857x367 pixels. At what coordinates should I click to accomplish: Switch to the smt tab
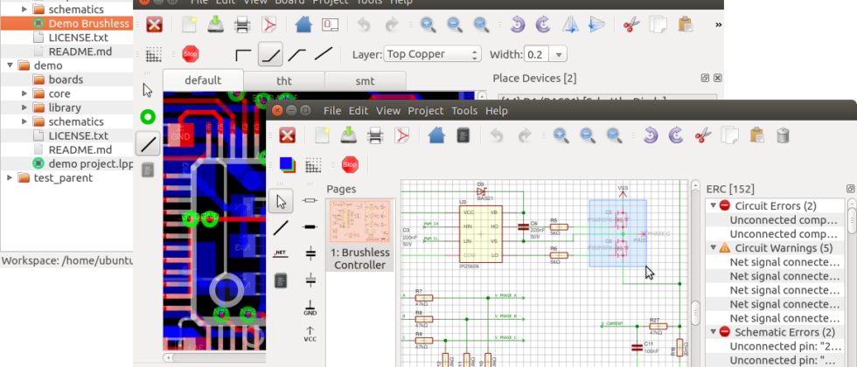[365, 80]
